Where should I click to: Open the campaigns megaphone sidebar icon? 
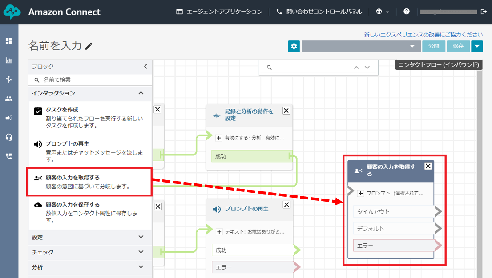pyautogui.click(x=9, y=118)
